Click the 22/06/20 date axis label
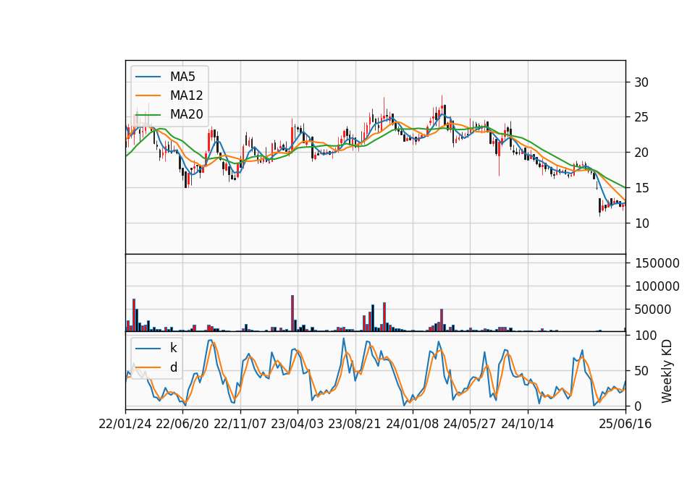 point(182,424)
